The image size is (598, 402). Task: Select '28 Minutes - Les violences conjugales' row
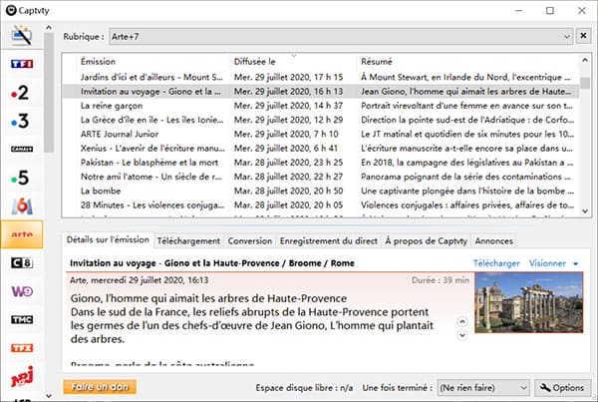coord(320,205)
